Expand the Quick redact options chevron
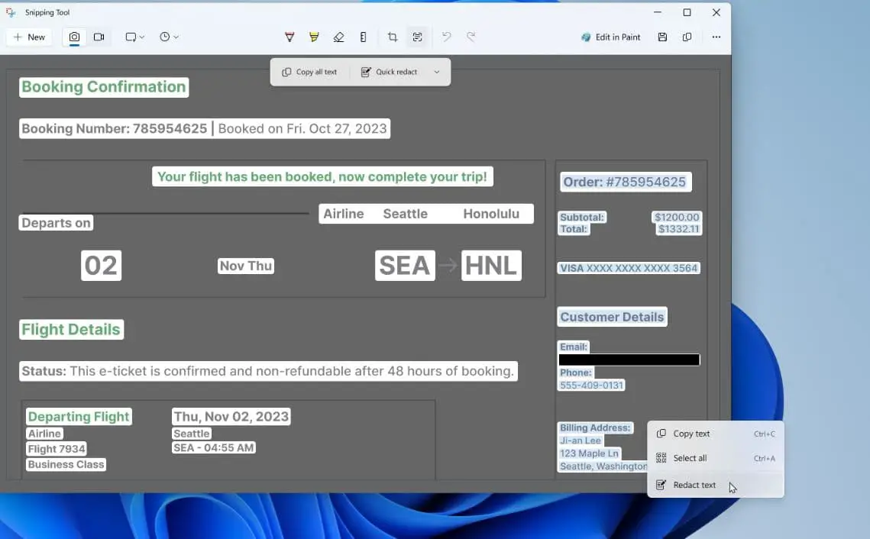 437,72
